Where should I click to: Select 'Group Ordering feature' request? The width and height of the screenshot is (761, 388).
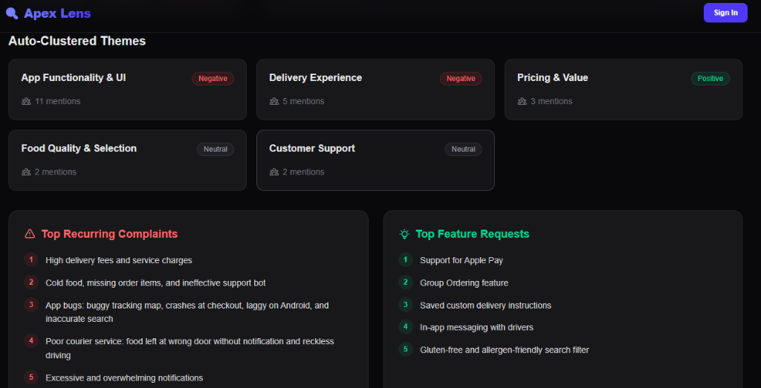[464, 282]
